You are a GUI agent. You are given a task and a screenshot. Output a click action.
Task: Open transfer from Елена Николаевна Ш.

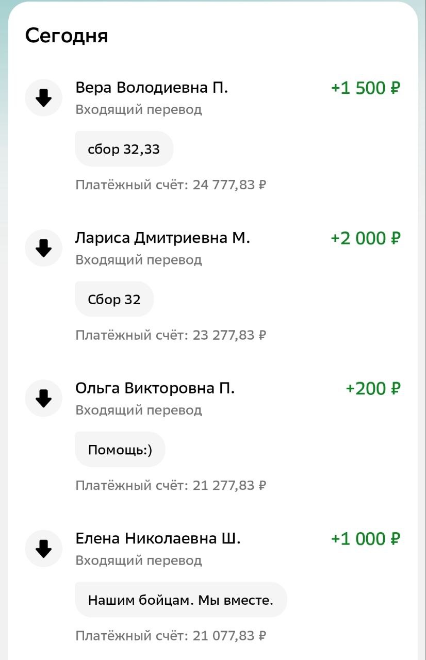158,539
